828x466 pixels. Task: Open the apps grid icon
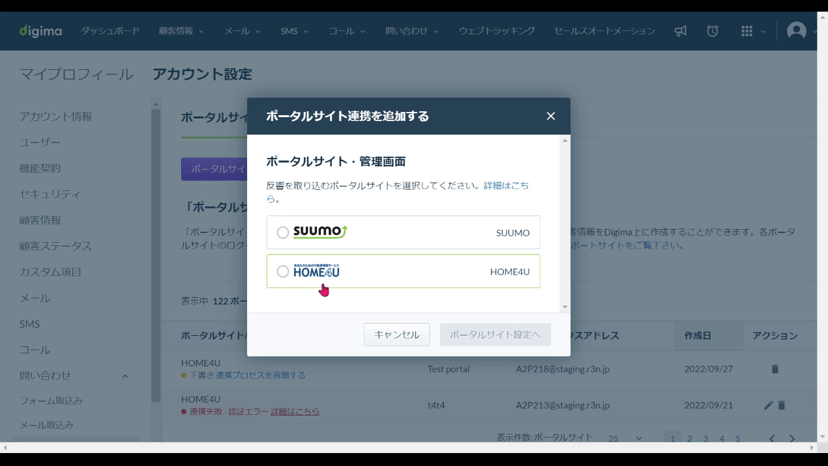[x=747, y=31]
